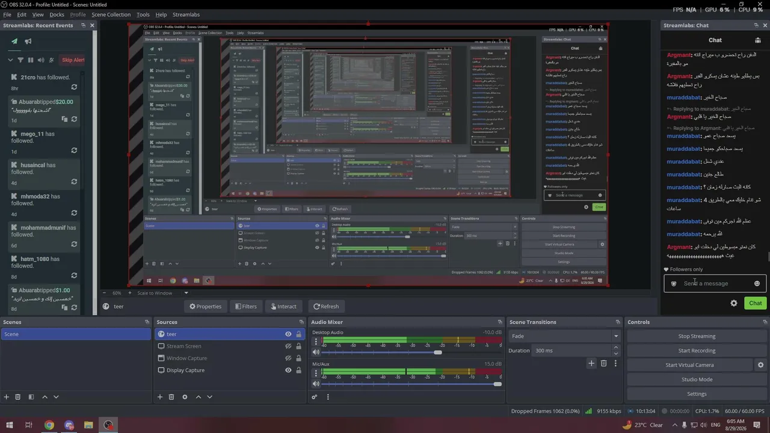Replay the husaincal follow alert
Image resolution: width=770 pixels, height=433 pixels.
(x=74, y=182)
